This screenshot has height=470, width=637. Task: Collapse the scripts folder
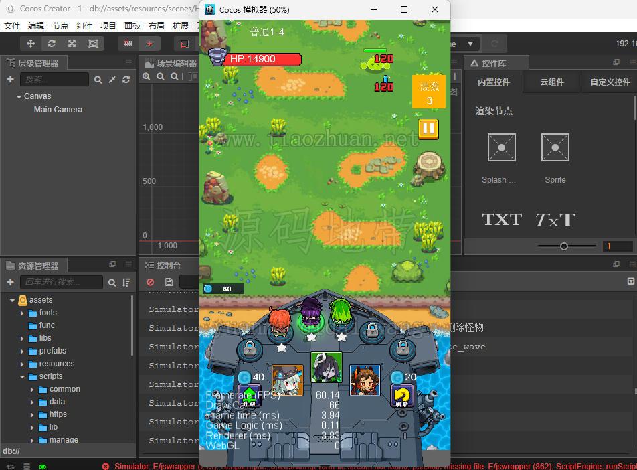(22, 377)
